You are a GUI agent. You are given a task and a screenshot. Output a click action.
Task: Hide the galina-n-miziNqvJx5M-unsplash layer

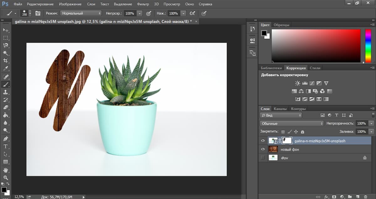(x=263, y=141)
